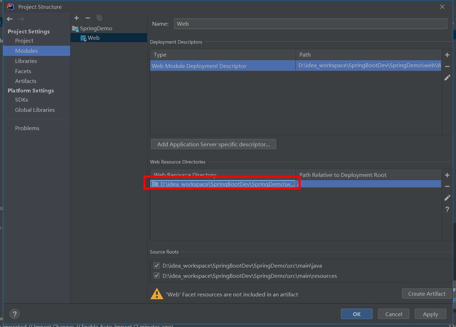Click the Path column header

pyautogui.click(x=368, y=54)
